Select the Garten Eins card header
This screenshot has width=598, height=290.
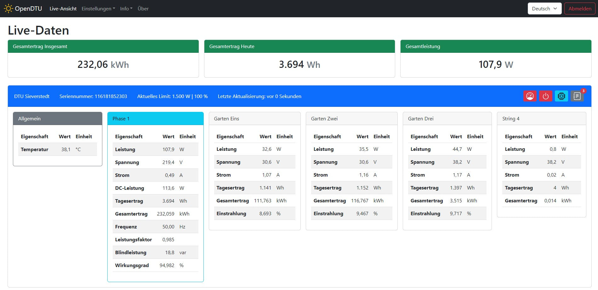pyautogui.click(x=255, y=118)
